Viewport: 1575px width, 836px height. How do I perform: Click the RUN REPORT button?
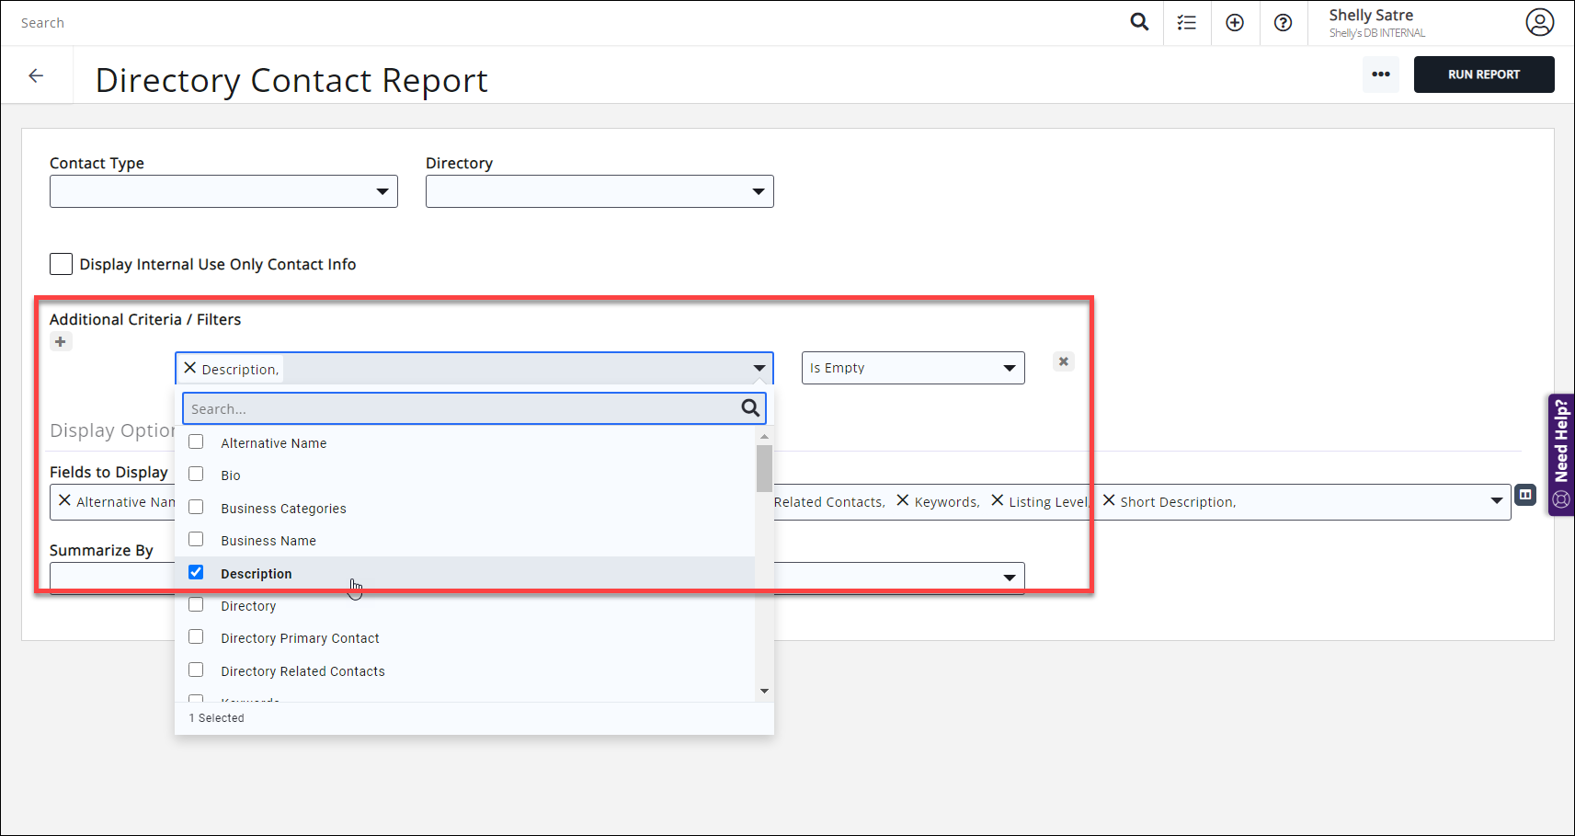point(1484,74)
